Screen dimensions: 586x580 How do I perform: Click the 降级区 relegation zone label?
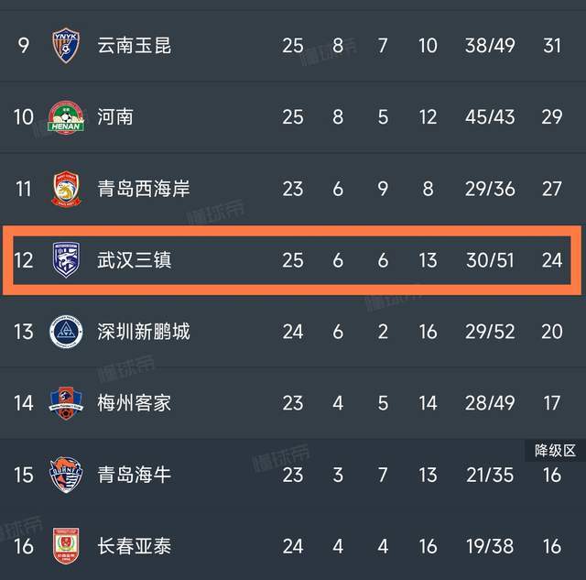pos(555,450)
